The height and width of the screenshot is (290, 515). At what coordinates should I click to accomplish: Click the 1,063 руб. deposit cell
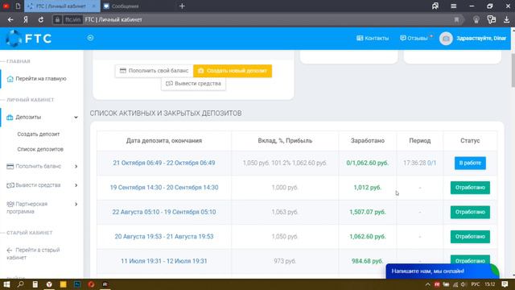[285, 212]
